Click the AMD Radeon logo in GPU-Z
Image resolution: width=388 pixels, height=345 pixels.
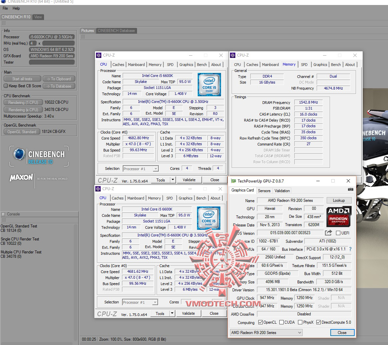pos(339,216)
